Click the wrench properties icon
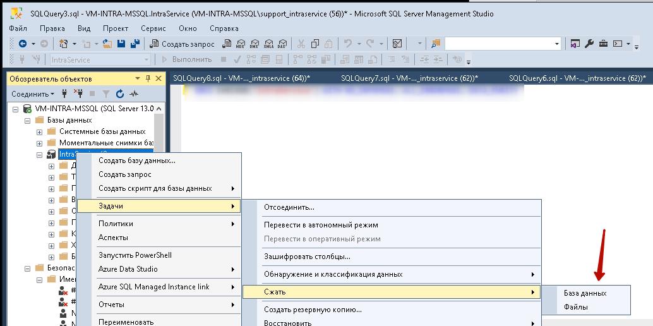This screenshot has height=326, width=653. [x=589, y=44]
